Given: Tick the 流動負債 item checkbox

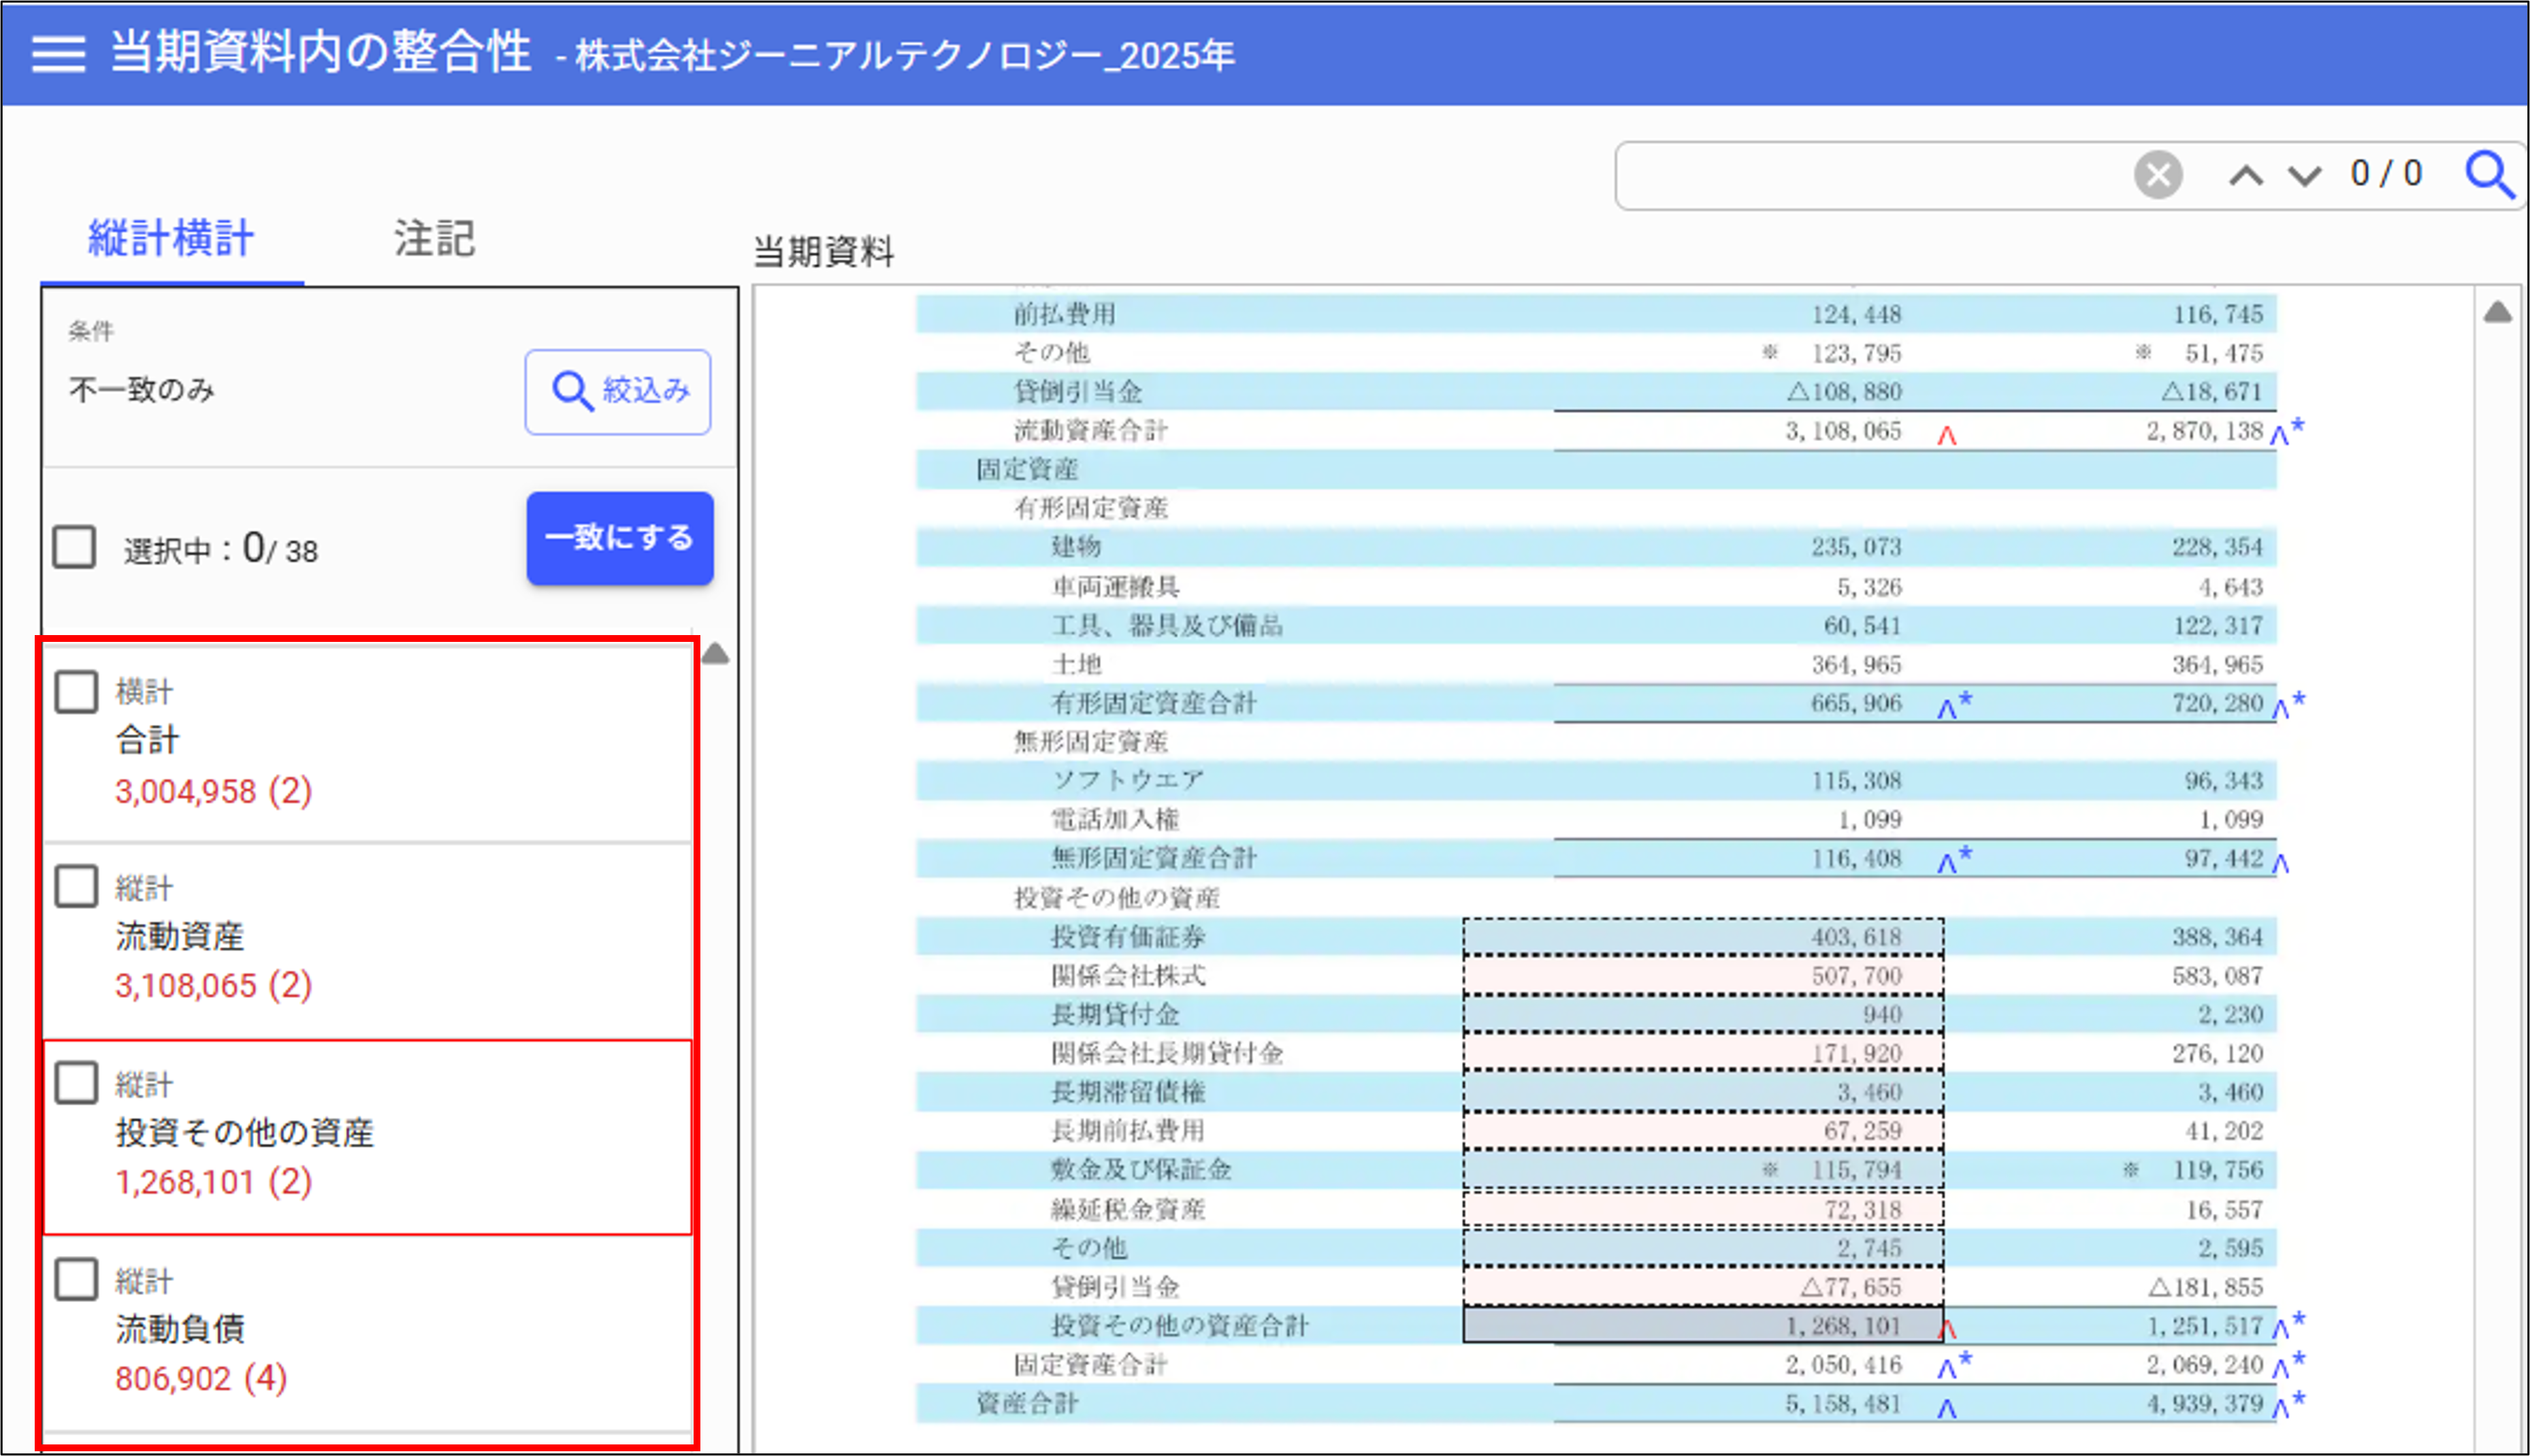Looking at the screenshot, I should click(76, 1279).
